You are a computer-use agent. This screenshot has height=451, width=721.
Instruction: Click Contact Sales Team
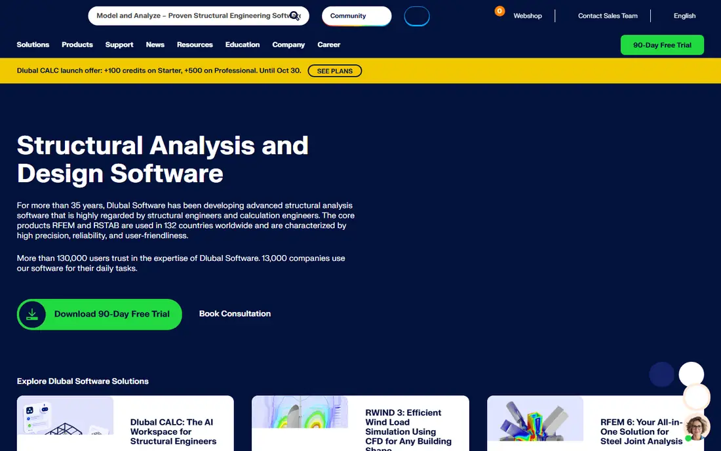coord(608,16)
